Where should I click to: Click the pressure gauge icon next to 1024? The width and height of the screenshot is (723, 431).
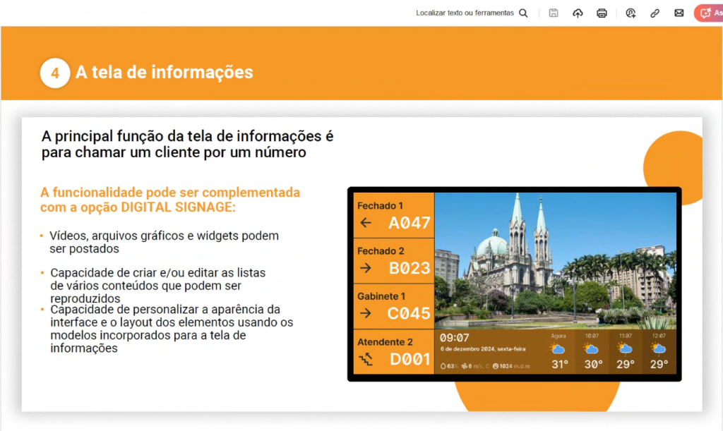tap(496, 366)
